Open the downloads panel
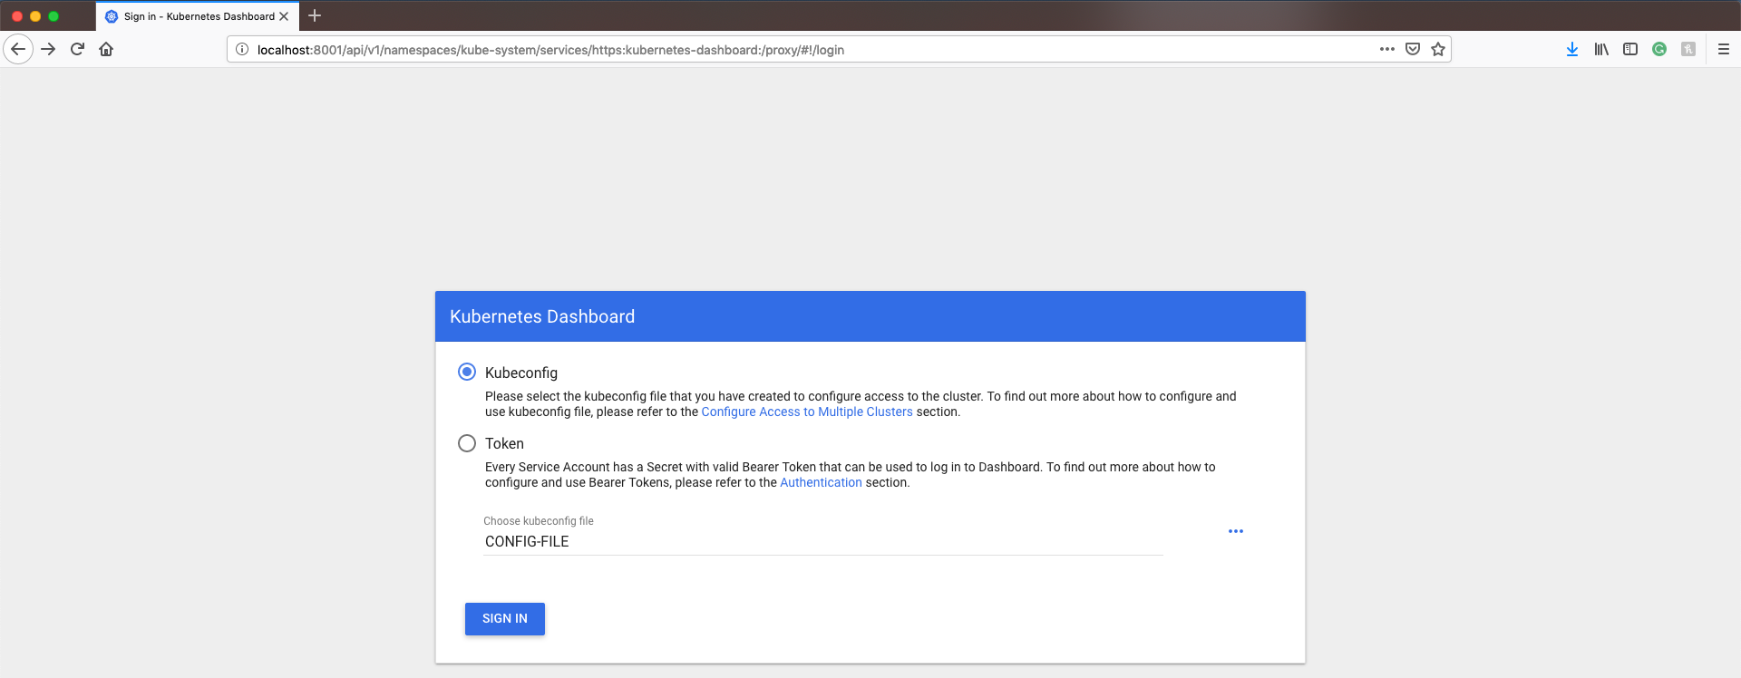The height and width of the screenshot is (678, 1741). (x=1572, y=49)
